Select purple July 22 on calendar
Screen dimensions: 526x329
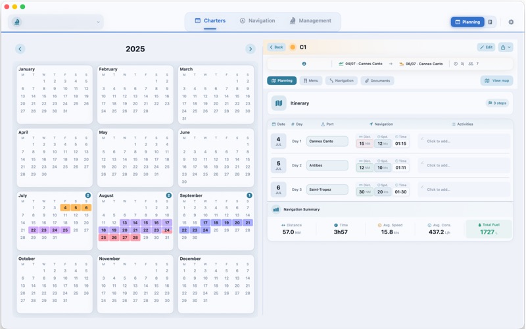coord(34,230)
